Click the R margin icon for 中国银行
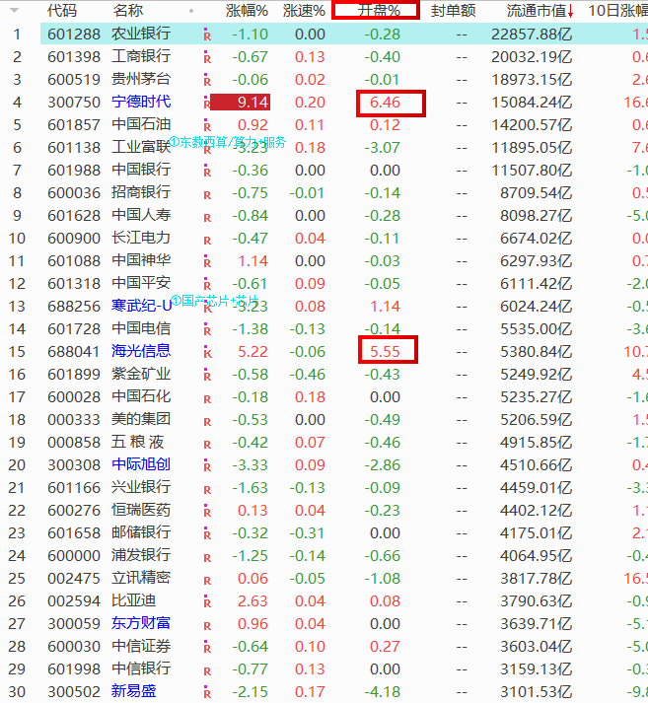The height and width of the screenshot is (703, 648). [207, 171]
